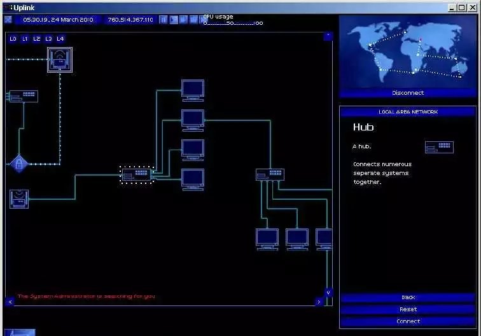Select the highlighted hub in the network center

click(x=137, y=174)
